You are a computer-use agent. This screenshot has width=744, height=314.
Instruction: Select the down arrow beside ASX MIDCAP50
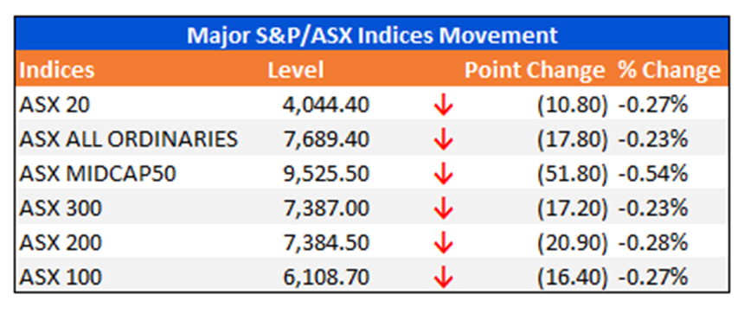click(x=443, y=175)
